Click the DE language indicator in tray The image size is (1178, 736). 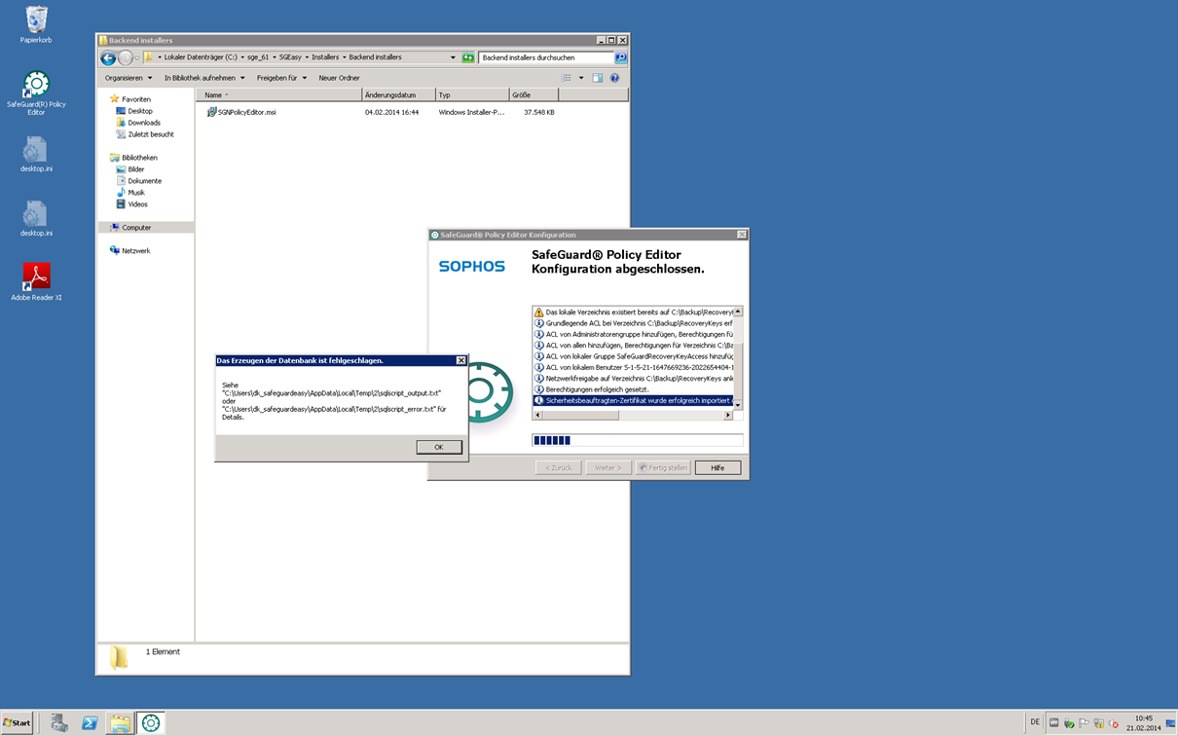pyautogui.click(x=1035, y=722)
